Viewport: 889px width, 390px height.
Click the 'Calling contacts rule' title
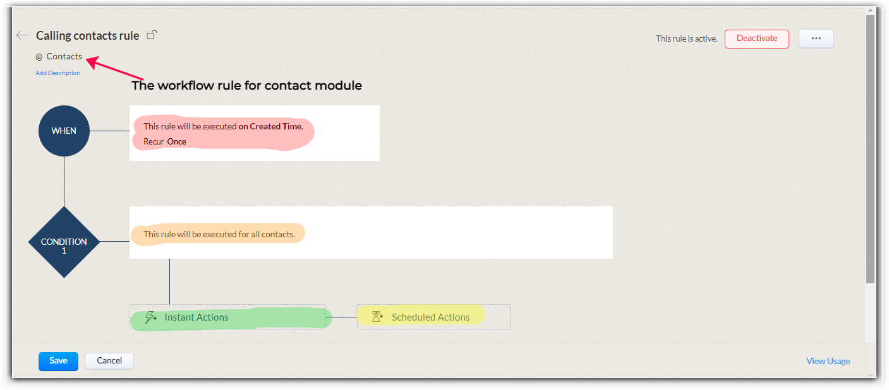click(x=87, y=35)
